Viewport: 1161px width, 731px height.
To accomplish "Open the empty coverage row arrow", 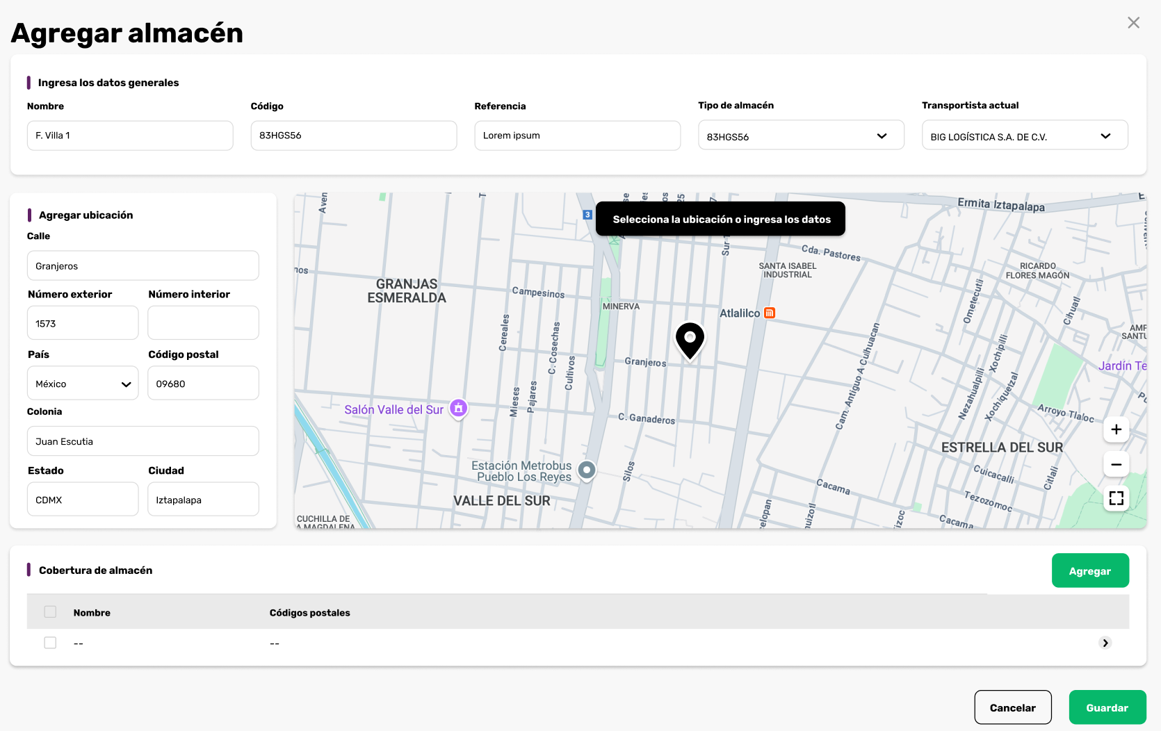I will (1105, 643).
